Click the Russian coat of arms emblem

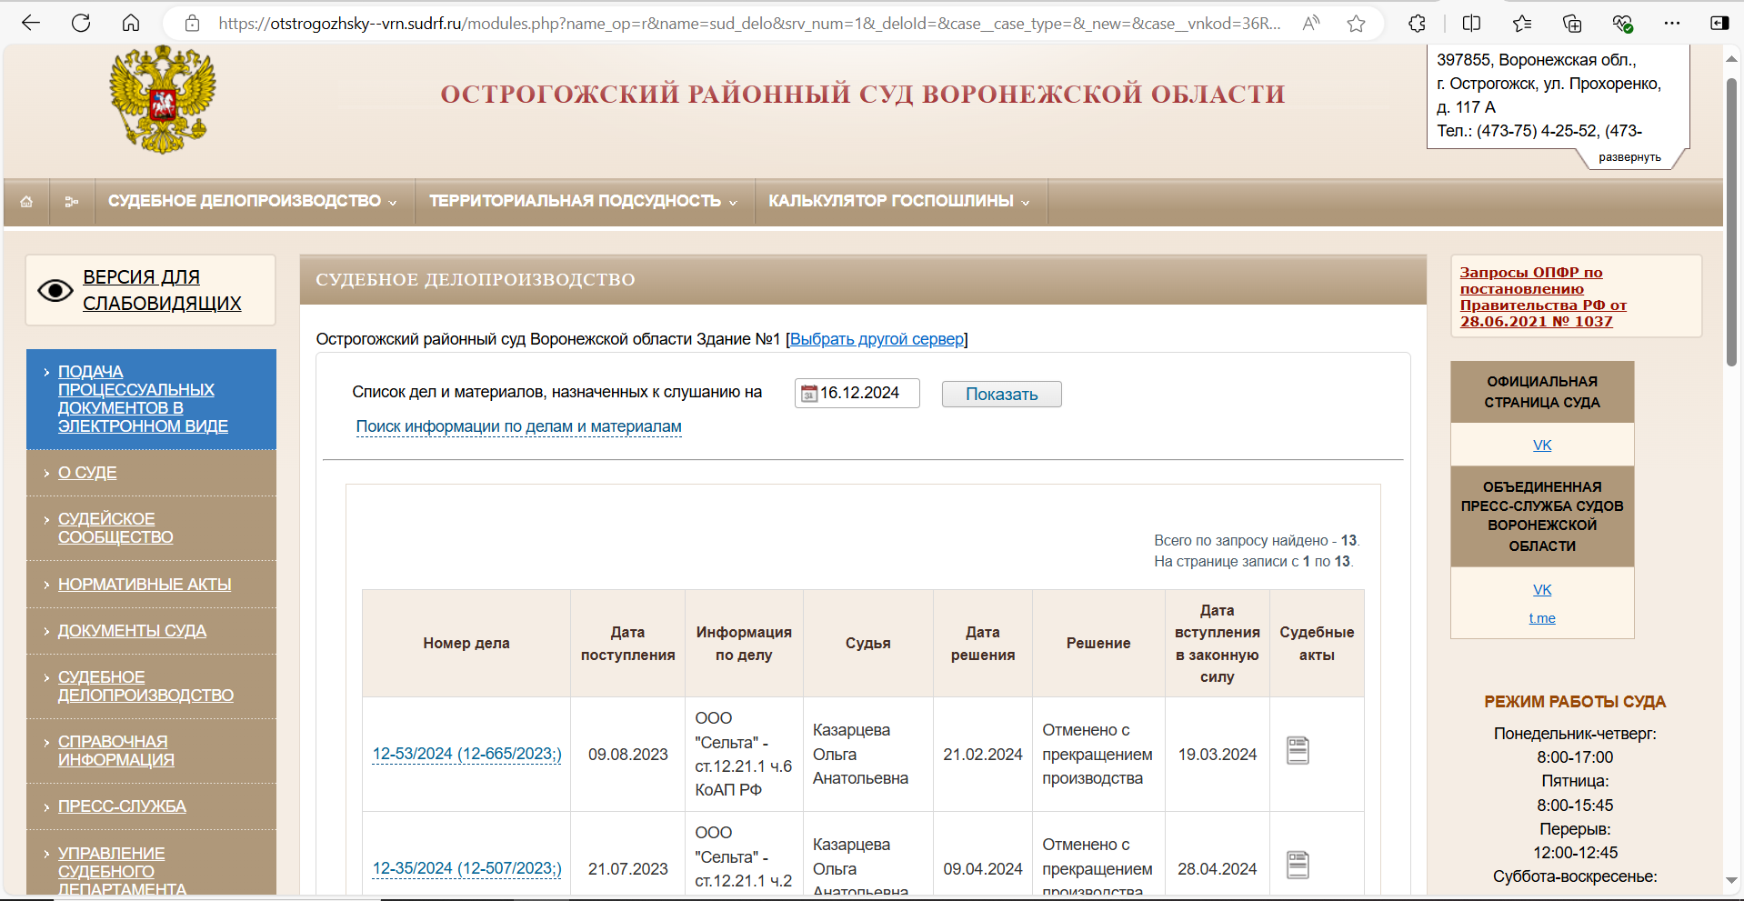pos(163,99)
